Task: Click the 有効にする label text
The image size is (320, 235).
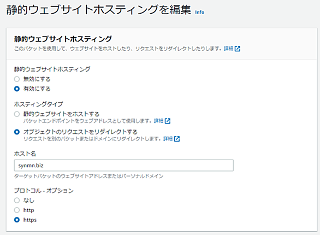Action: point(37,89)
